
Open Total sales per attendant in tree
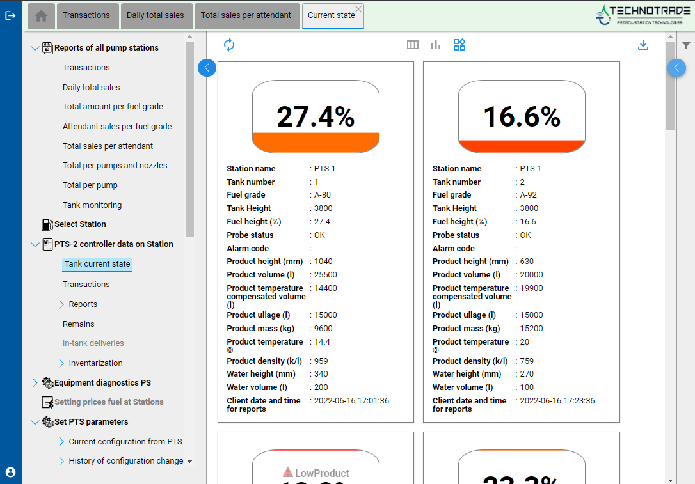pyautogui.click(x=108, y=146)
